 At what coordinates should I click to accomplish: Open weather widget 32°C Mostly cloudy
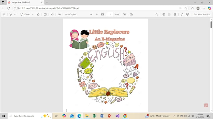[x=157, y=116]
